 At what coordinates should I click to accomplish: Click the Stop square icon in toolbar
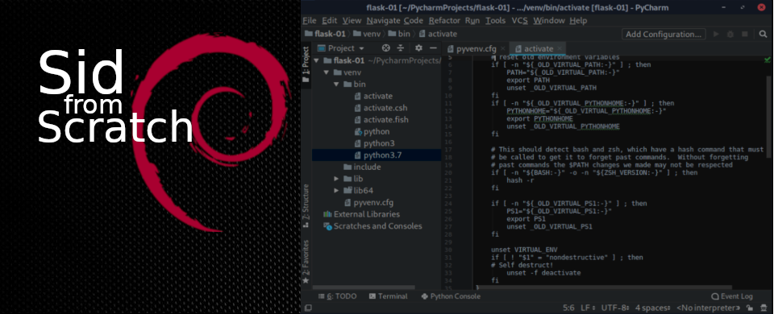[745, 34]
